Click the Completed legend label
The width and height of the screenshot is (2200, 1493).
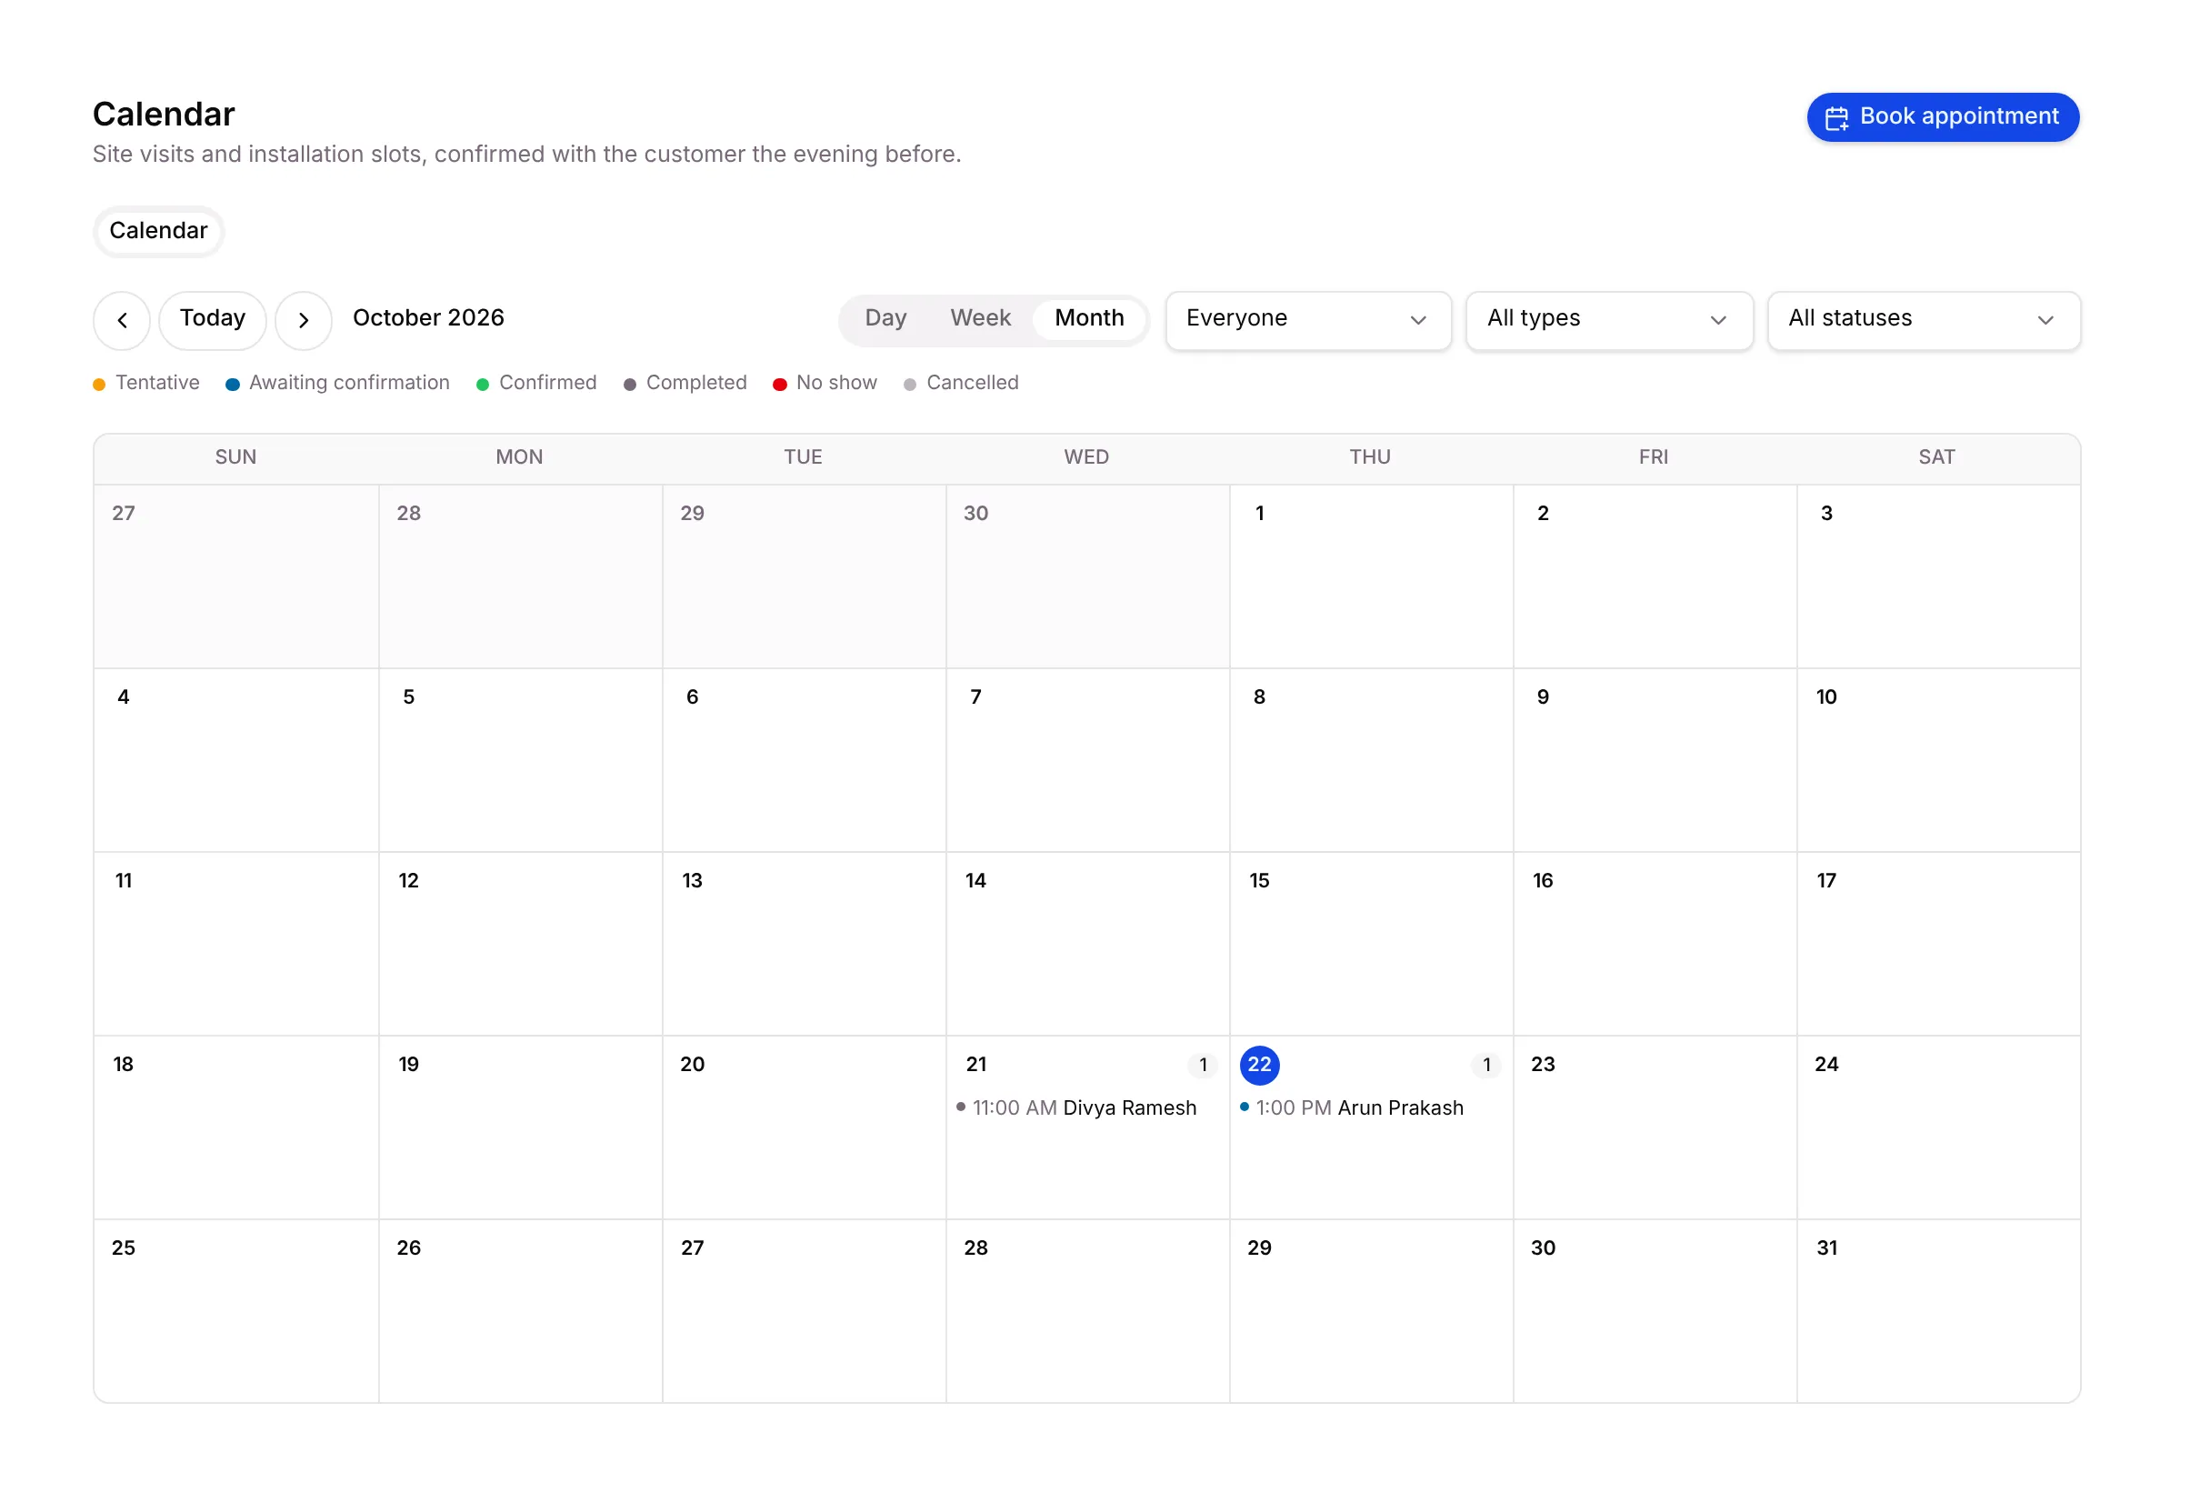point(696,383)
